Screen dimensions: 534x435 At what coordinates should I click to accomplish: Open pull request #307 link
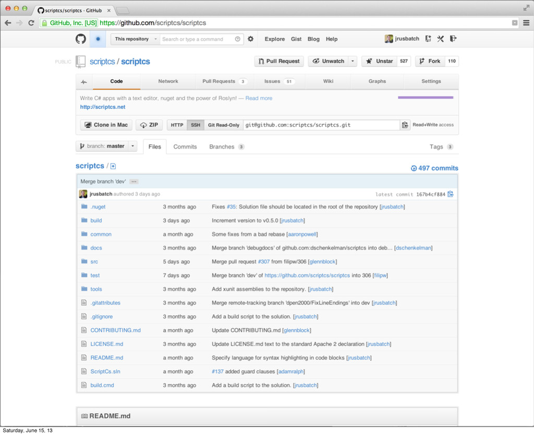point(263,262)
